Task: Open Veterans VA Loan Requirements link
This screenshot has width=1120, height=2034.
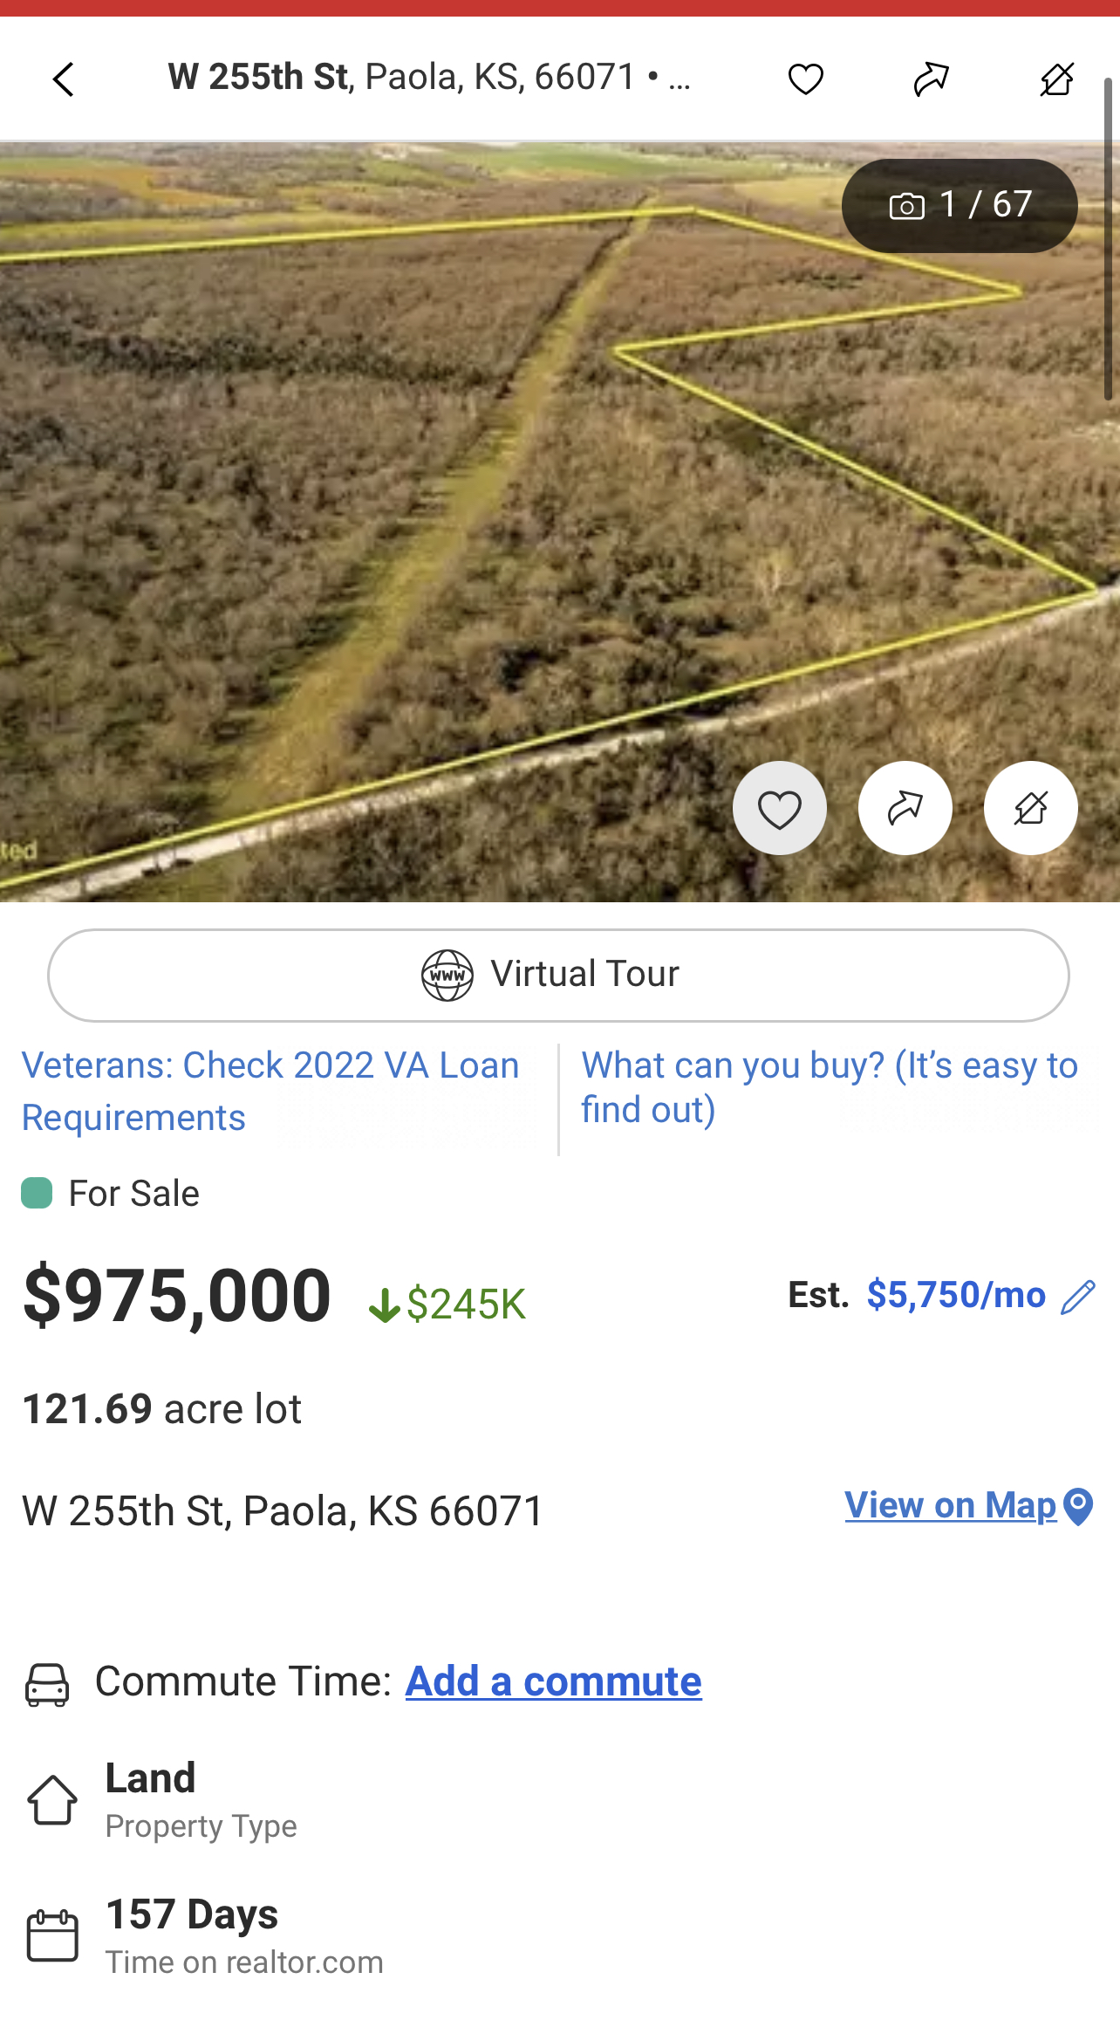Action: pyautogui.click(x=270, y=1091)
